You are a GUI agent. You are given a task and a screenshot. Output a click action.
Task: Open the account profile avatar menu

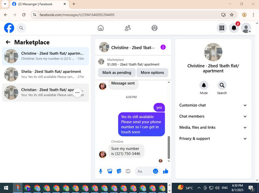[246, 28]
